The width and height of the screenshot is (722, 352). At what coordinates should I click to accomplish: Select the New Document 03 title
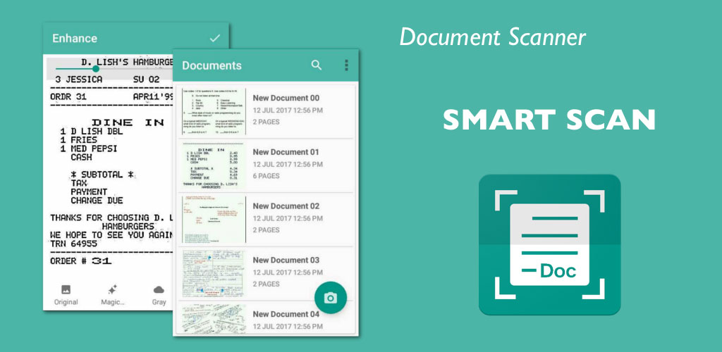click(286, 260)
